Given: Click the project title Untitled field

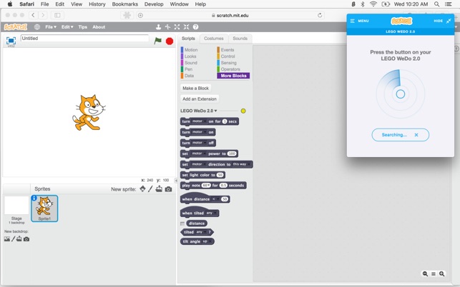Looking at the screenshot, I should pyautogui.click(x=85, y=39).
